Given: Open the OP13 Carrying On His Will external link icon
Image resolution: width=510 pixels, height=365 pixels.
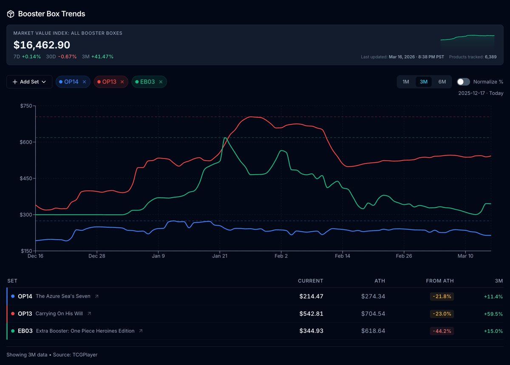Looking at the screenshot, I should pos(89,314).
